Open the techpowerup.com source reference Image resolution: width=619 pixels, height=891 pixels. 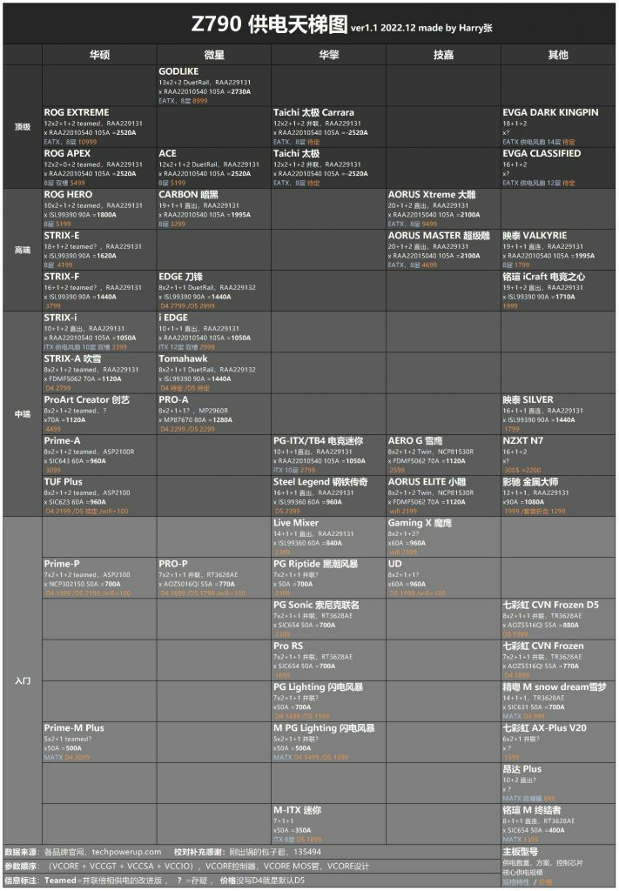126,852
